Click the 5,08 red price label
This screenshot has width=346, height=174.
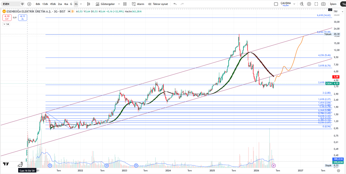336,77
